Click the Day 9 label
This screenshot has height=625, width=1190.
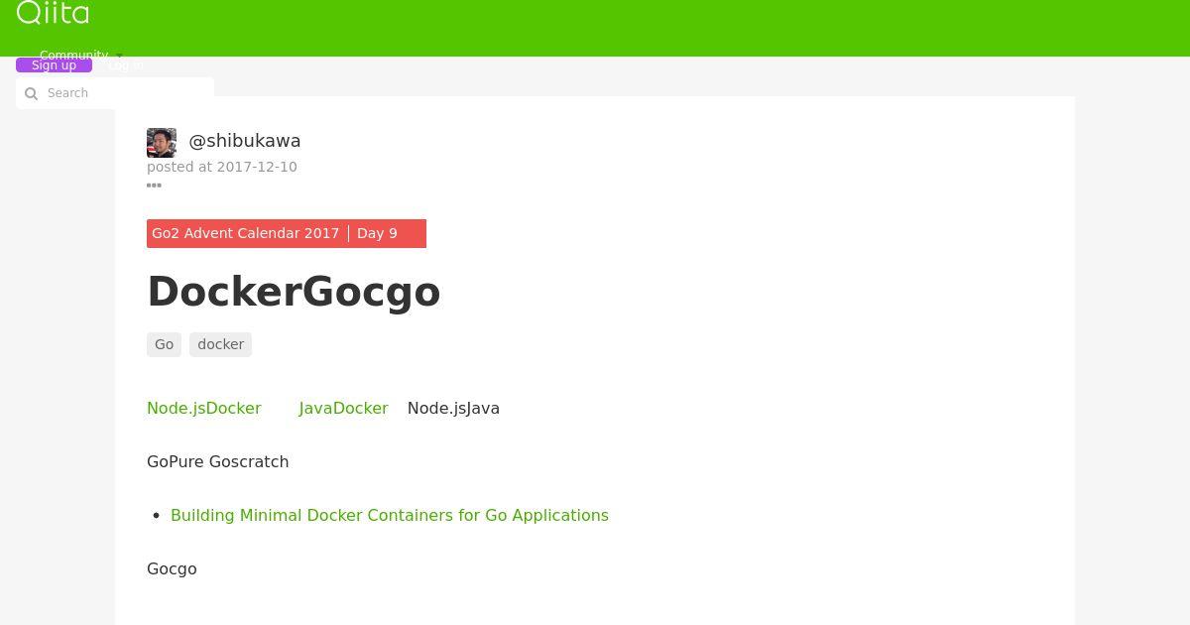[x=377, y=233]
